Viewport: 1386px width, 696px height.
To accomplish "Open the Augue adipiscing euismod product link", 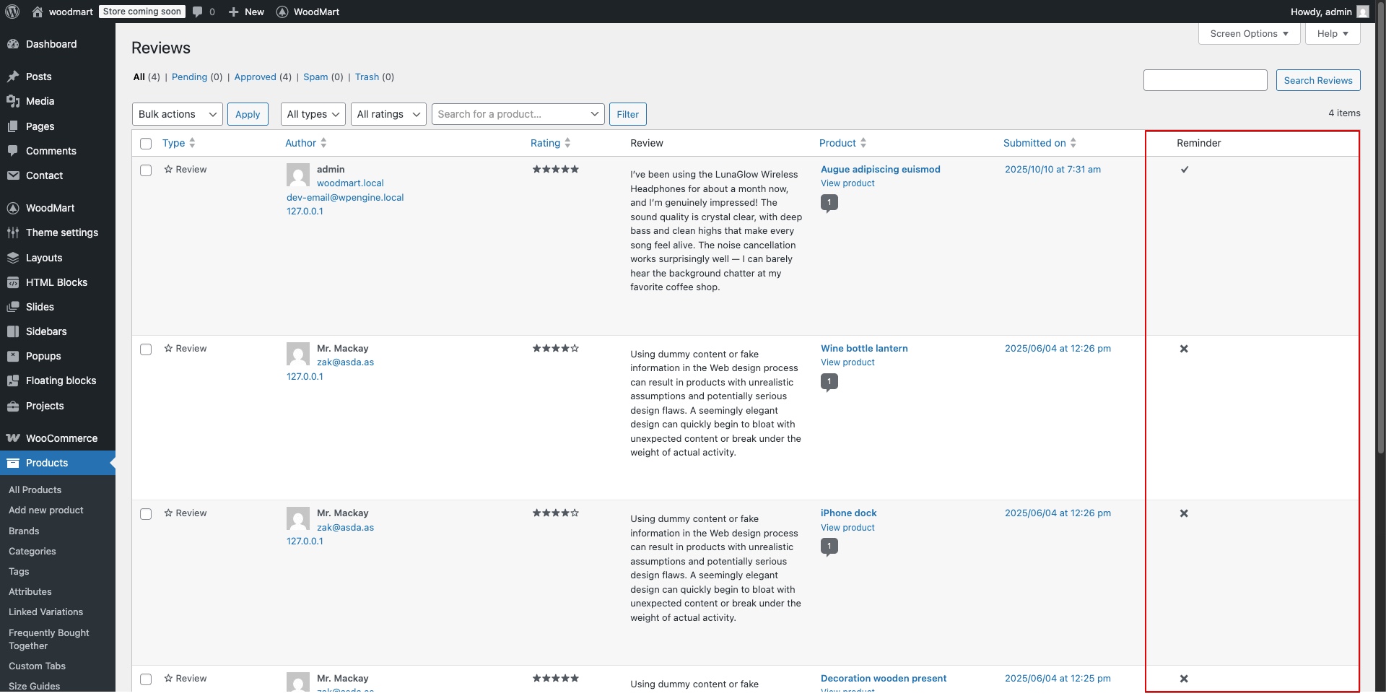I will [880, 170].
